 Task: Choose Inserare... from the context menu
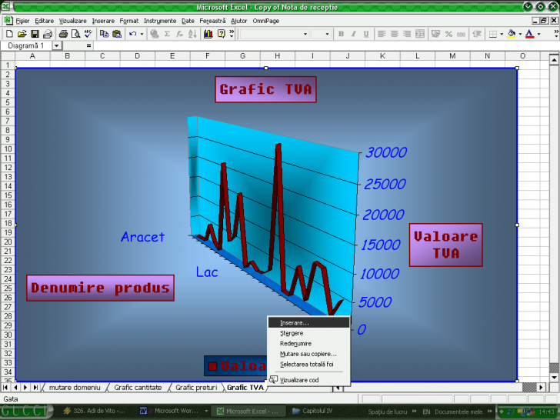295,322
